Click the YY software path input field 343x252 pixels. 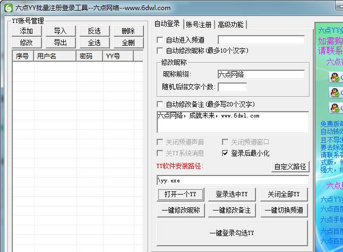tap(232, 181)
